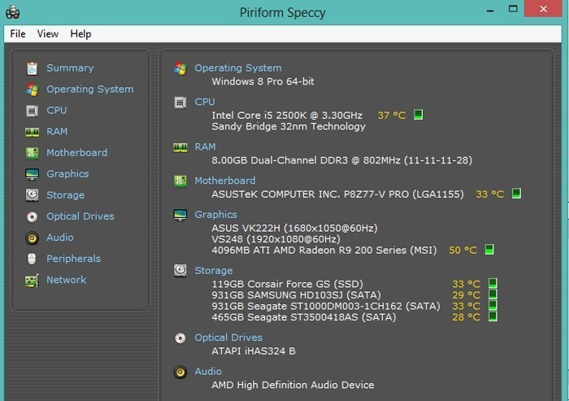Click temperature indicator for Seagate ST1000DM003 drive
This screenshot has height=401, width=569.
point(493,305)
